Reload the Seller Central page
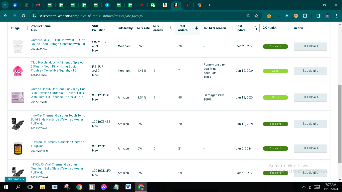 coord(24,16)
